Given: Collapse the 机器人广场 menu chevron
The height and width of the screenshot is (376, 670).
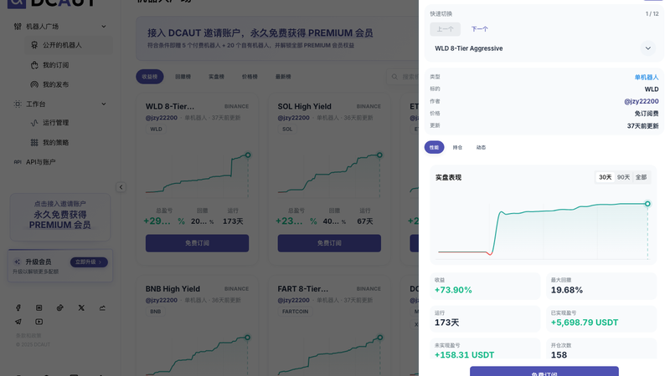Looking at the screenshot, I should (103, 27).
